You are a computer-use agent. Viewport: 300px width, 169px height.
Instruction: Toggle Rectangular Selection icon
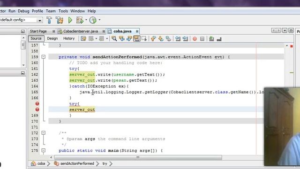click(144, 38)
